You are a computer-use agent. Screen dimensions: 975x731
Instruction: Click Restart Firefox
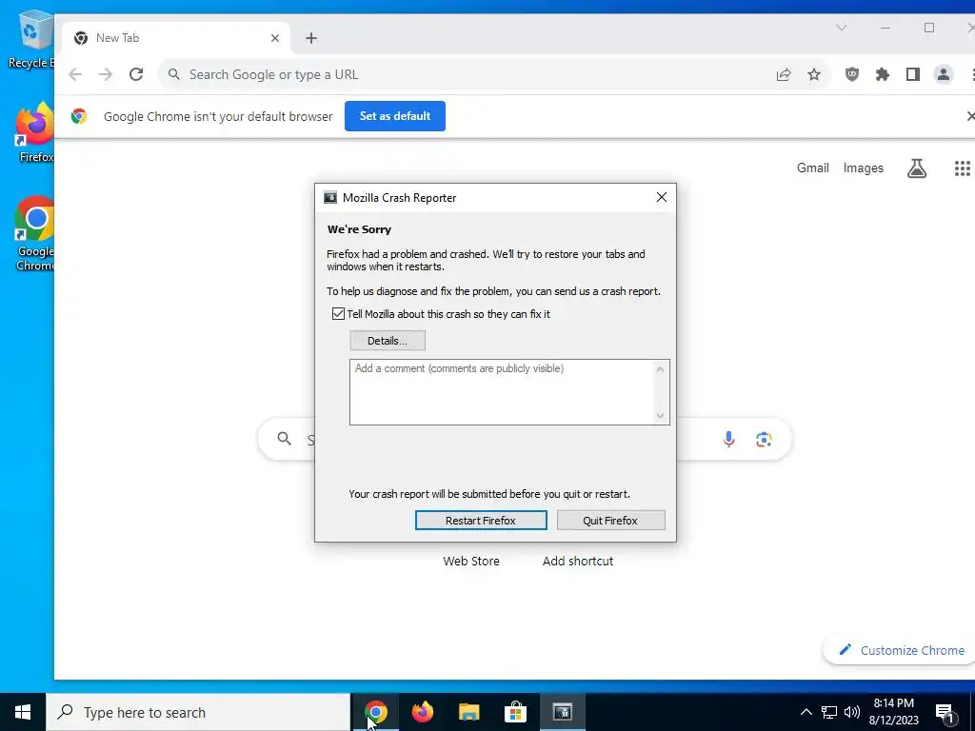click(x=481, y=521)
